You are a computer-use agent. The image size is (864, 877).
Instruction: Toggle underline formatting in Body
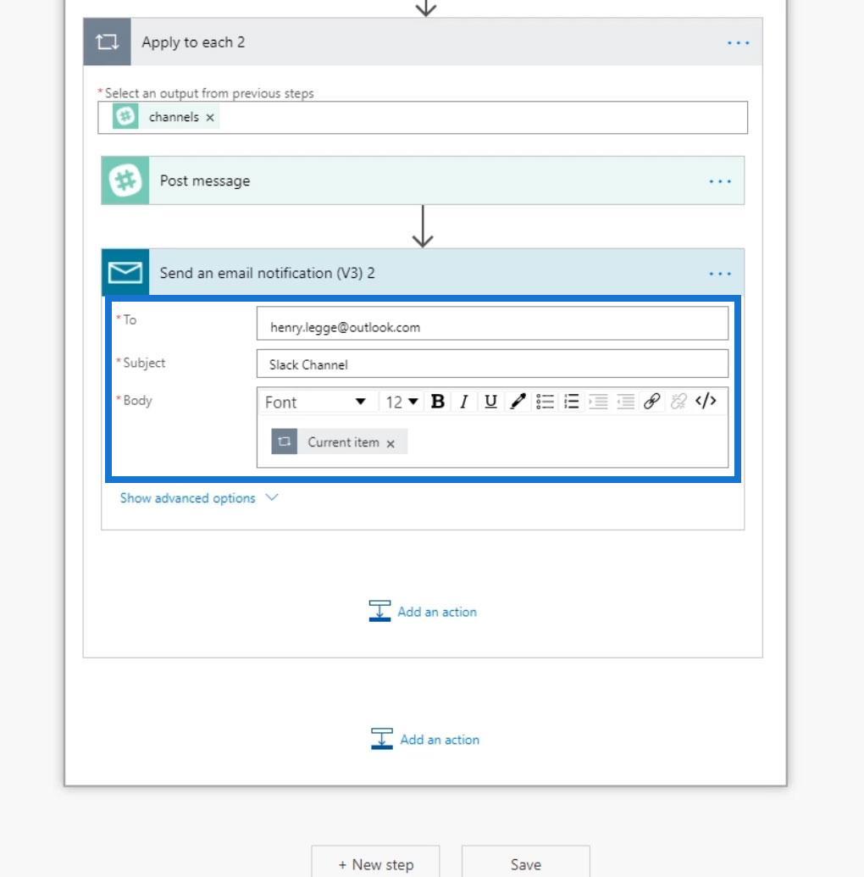coord(490,402)
